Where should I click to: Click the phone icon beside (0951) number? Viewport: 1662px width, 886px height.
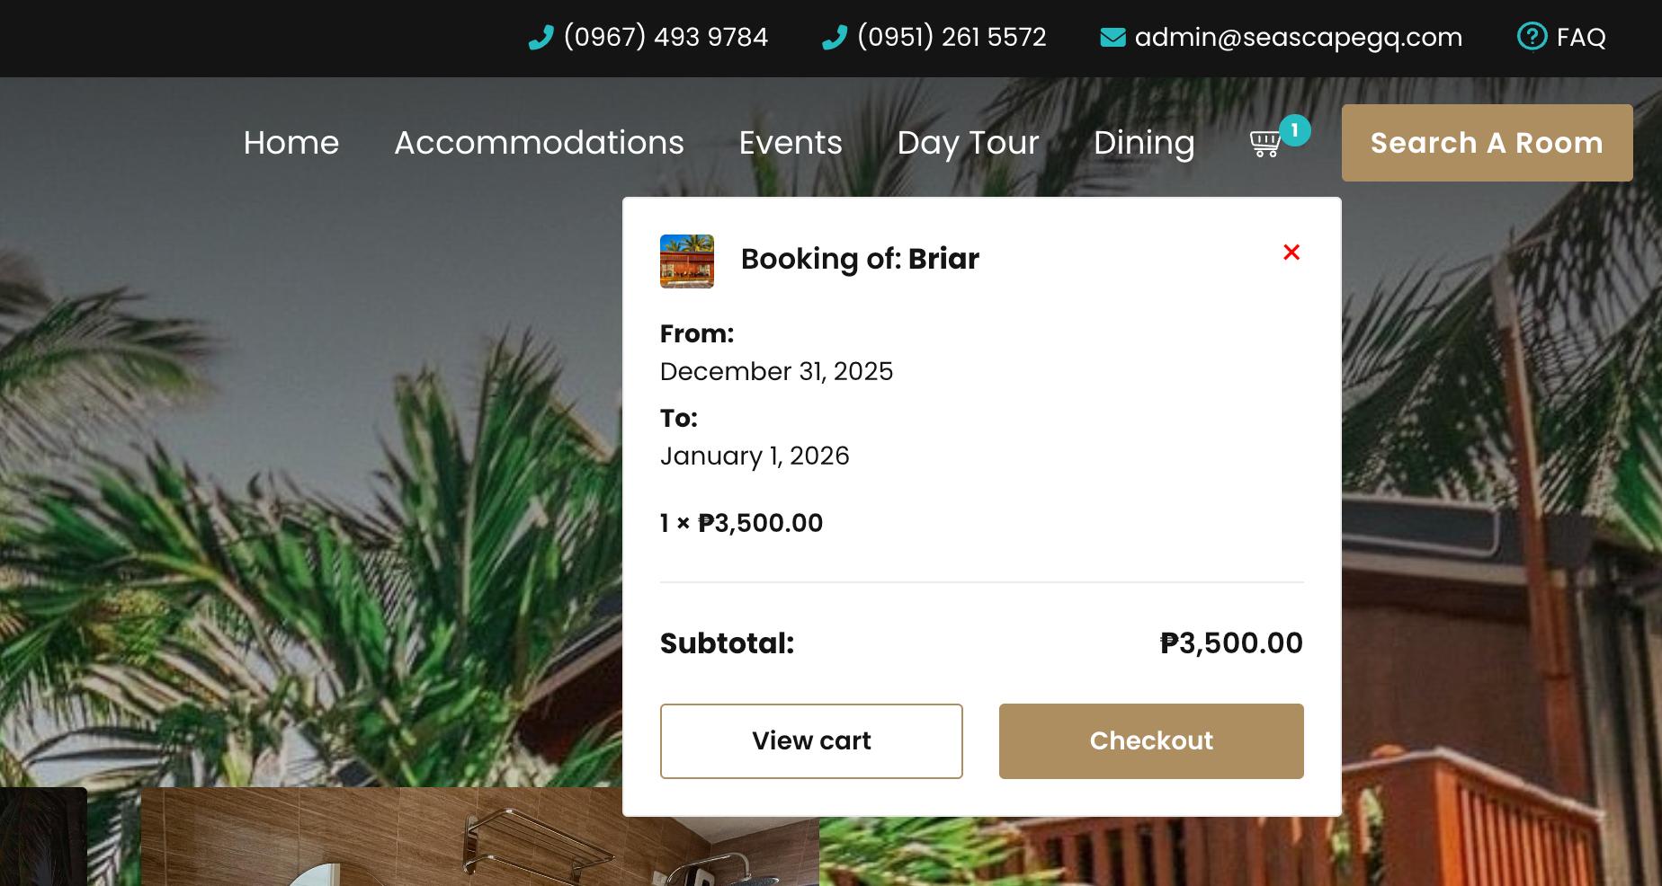click(x=835, y=38)
